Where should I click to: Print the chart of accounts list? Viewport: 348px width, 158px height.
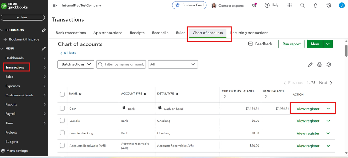point(320,65)
